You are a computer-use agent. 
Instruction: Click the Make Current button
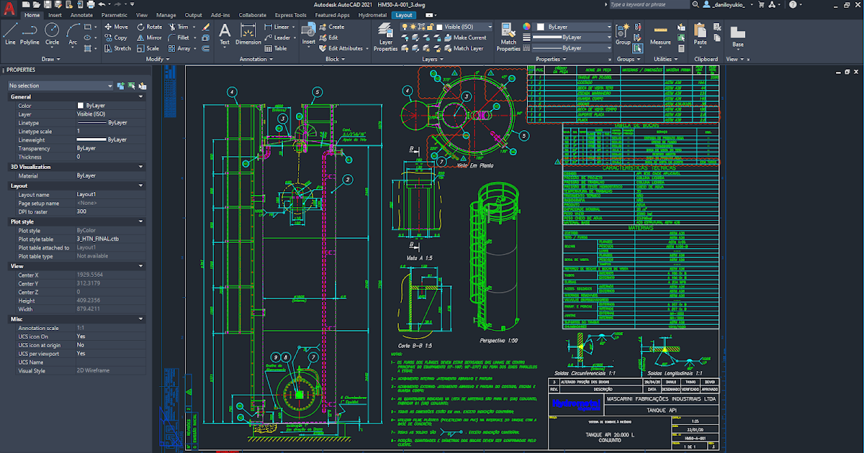tap(470, 37)
